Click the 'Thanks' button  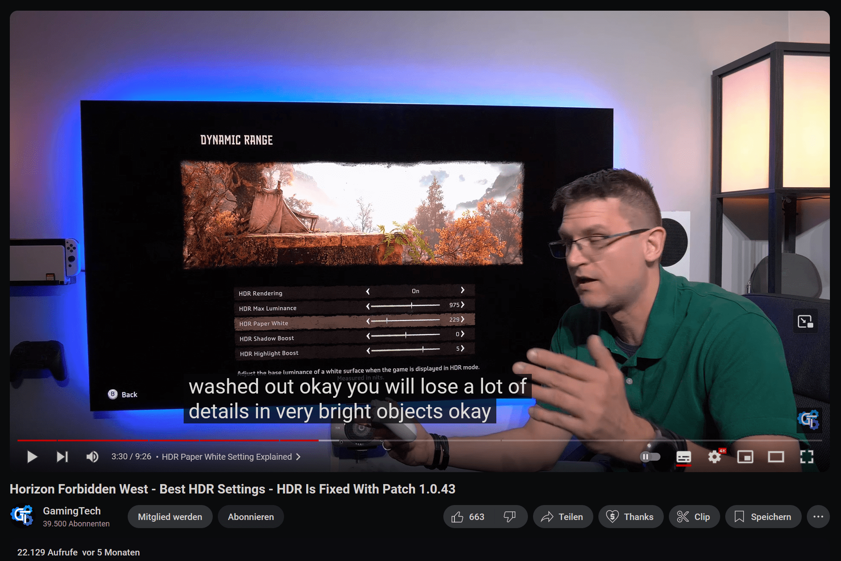click(x=631, y=517)
